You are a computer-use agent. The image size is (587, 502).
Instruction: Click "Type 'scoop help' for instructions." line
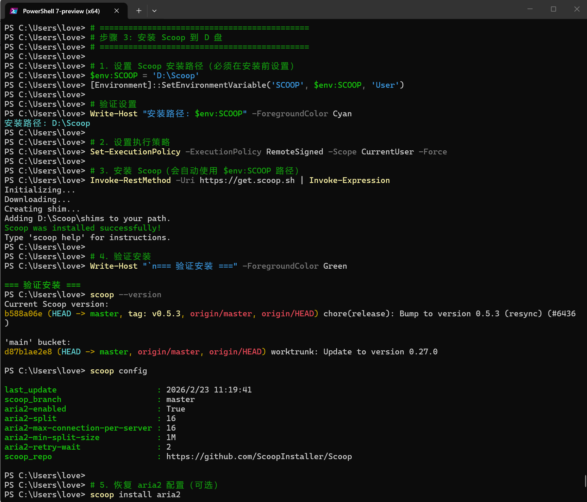pyautogui.click(x=87, y=237)
